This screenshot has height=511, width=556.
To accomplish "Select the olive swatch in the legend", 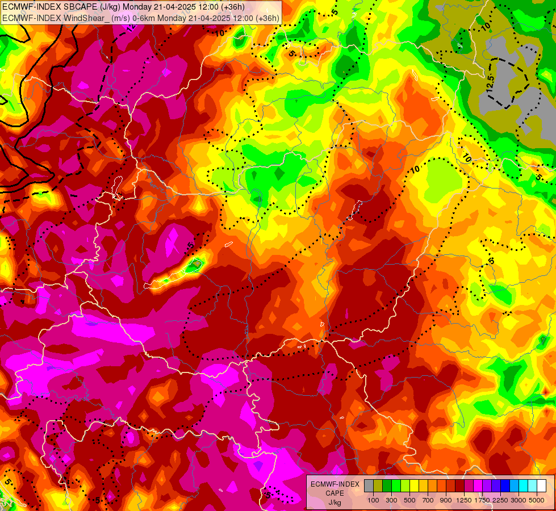I will pyautogui.click(x=378, y=485).
